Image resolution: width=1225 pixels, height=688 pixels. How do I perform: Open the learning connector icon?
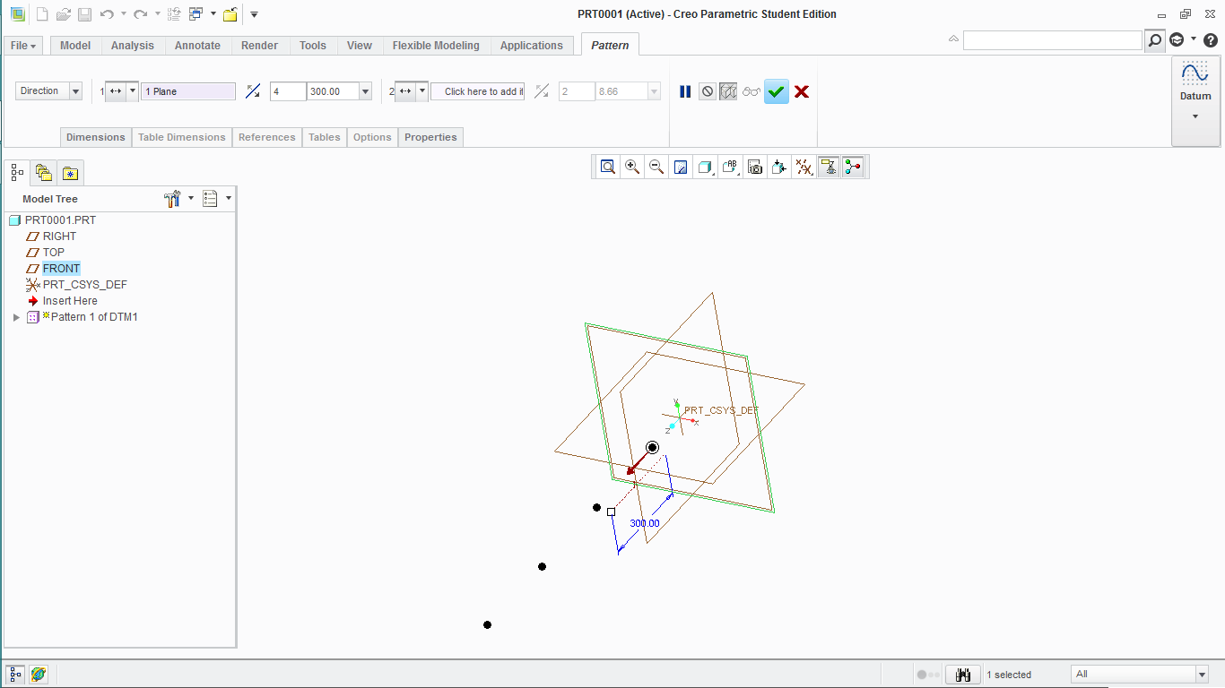1177,40
